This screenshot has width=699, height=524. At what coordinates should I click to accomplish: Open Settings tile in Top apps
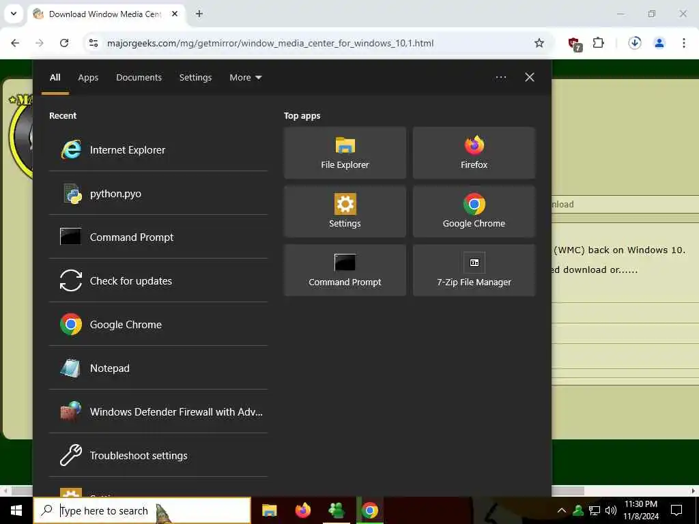click(345, 212)
